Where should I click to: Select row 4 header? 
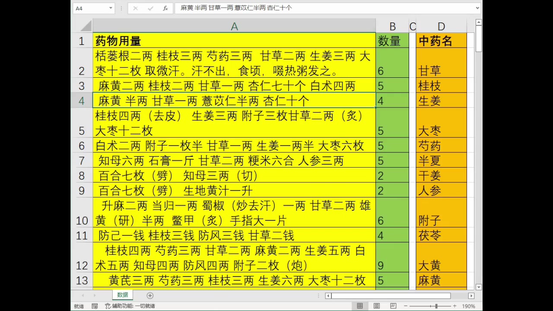pos(82,101)
